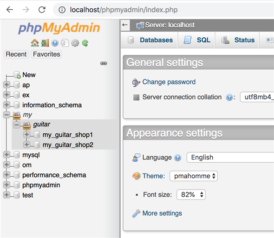
Task: Select the mysql database
Action: pyautogui.click(x=31, y=155)
